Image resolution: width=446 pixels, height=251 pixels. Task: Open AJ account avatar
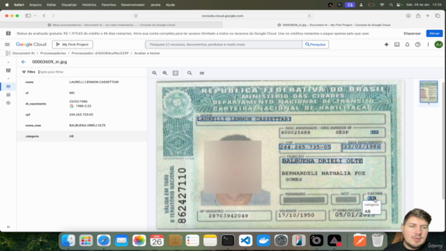pos(438,45)
